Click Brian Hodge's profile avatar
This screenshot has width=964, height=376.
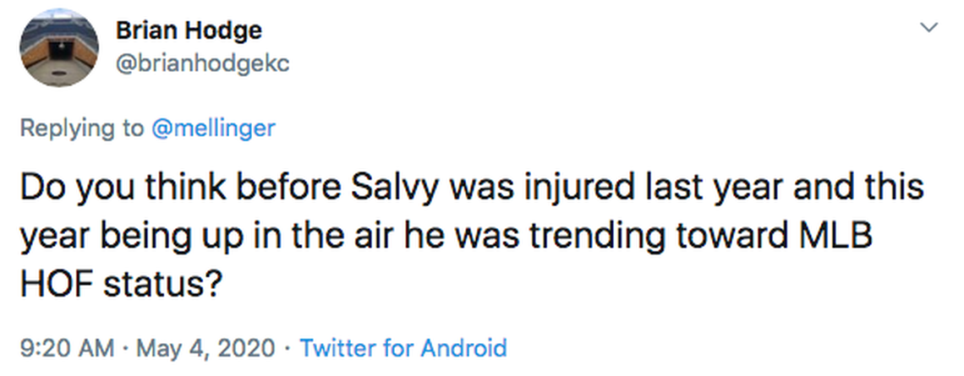pyautogui.click(x=58, y=48)
